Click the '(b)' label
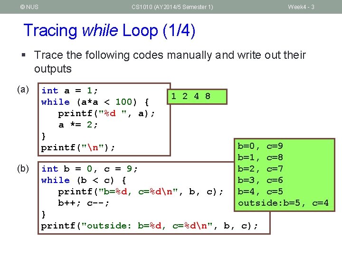The width and height of the screenshot is (342, 256). pos(23,169)
